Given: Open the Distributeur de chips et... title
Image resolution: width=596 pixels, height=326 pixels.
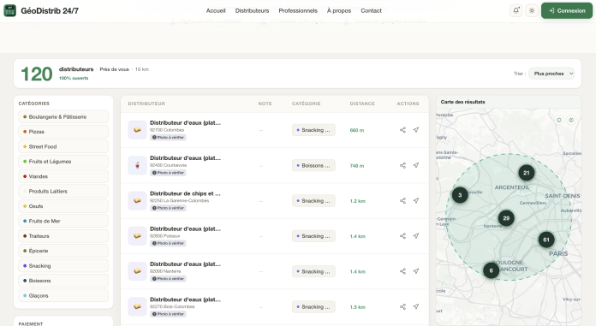Looking at the screenshot, I should click(x=185, y=193).
